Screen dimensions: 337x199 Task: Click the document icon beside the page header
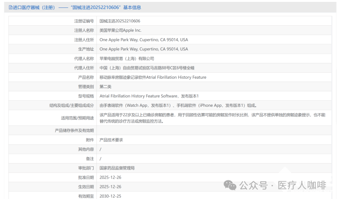11,7
